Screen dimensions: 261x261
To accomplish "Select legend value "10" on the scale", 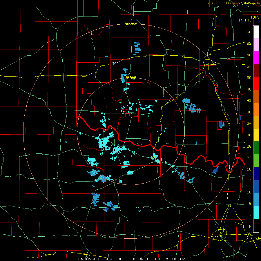I will point(249,192).
